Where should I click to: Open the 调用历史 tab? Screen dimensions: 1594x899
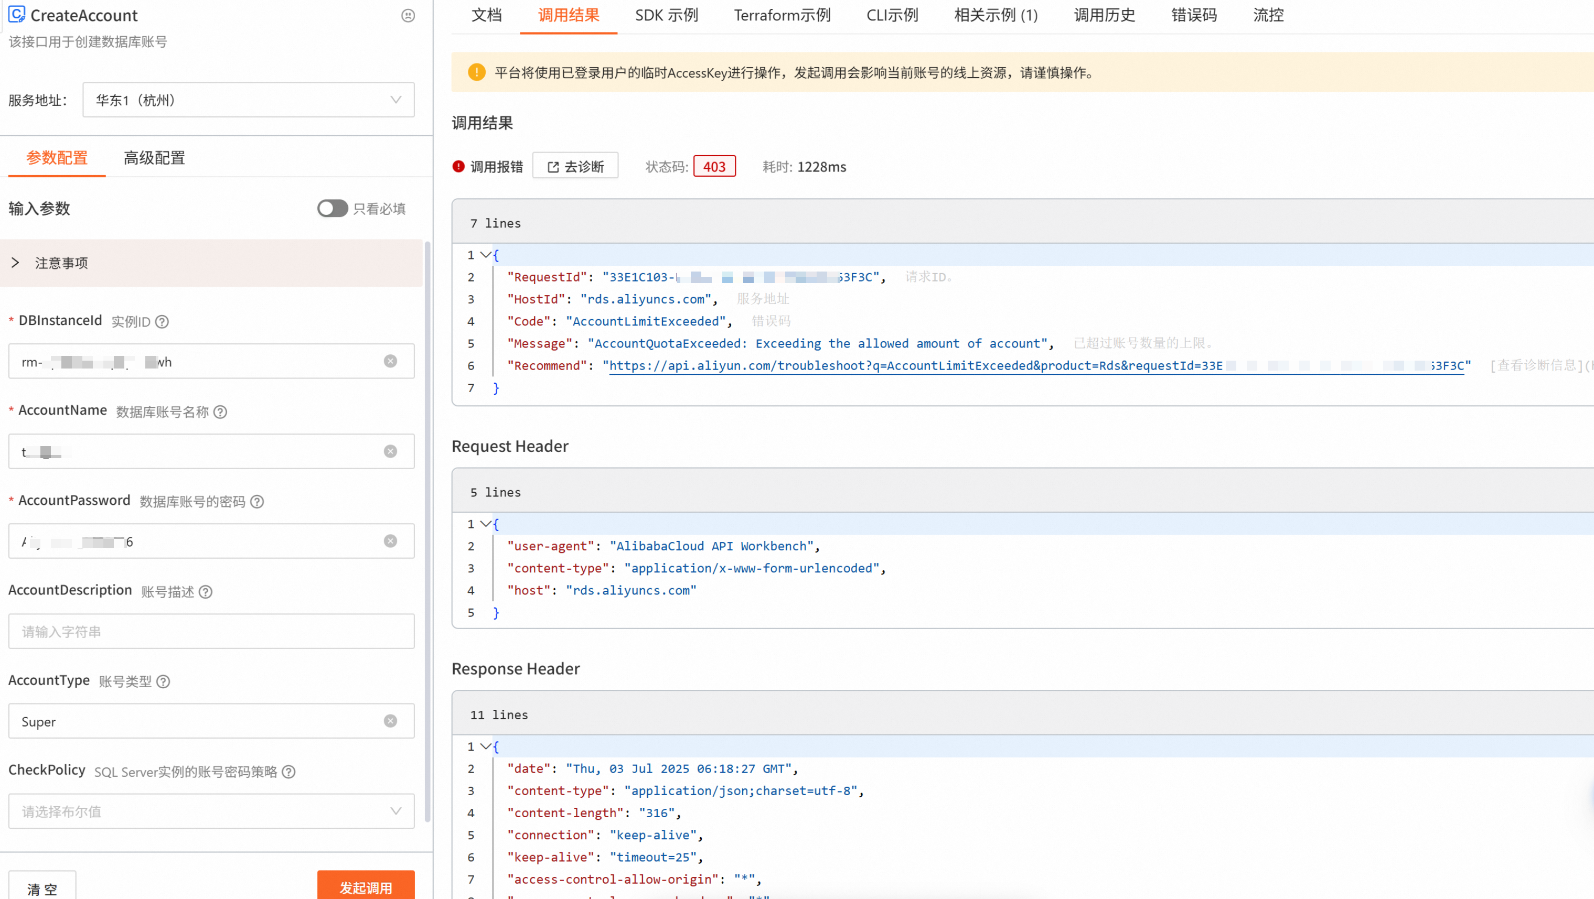(1105, 15)
